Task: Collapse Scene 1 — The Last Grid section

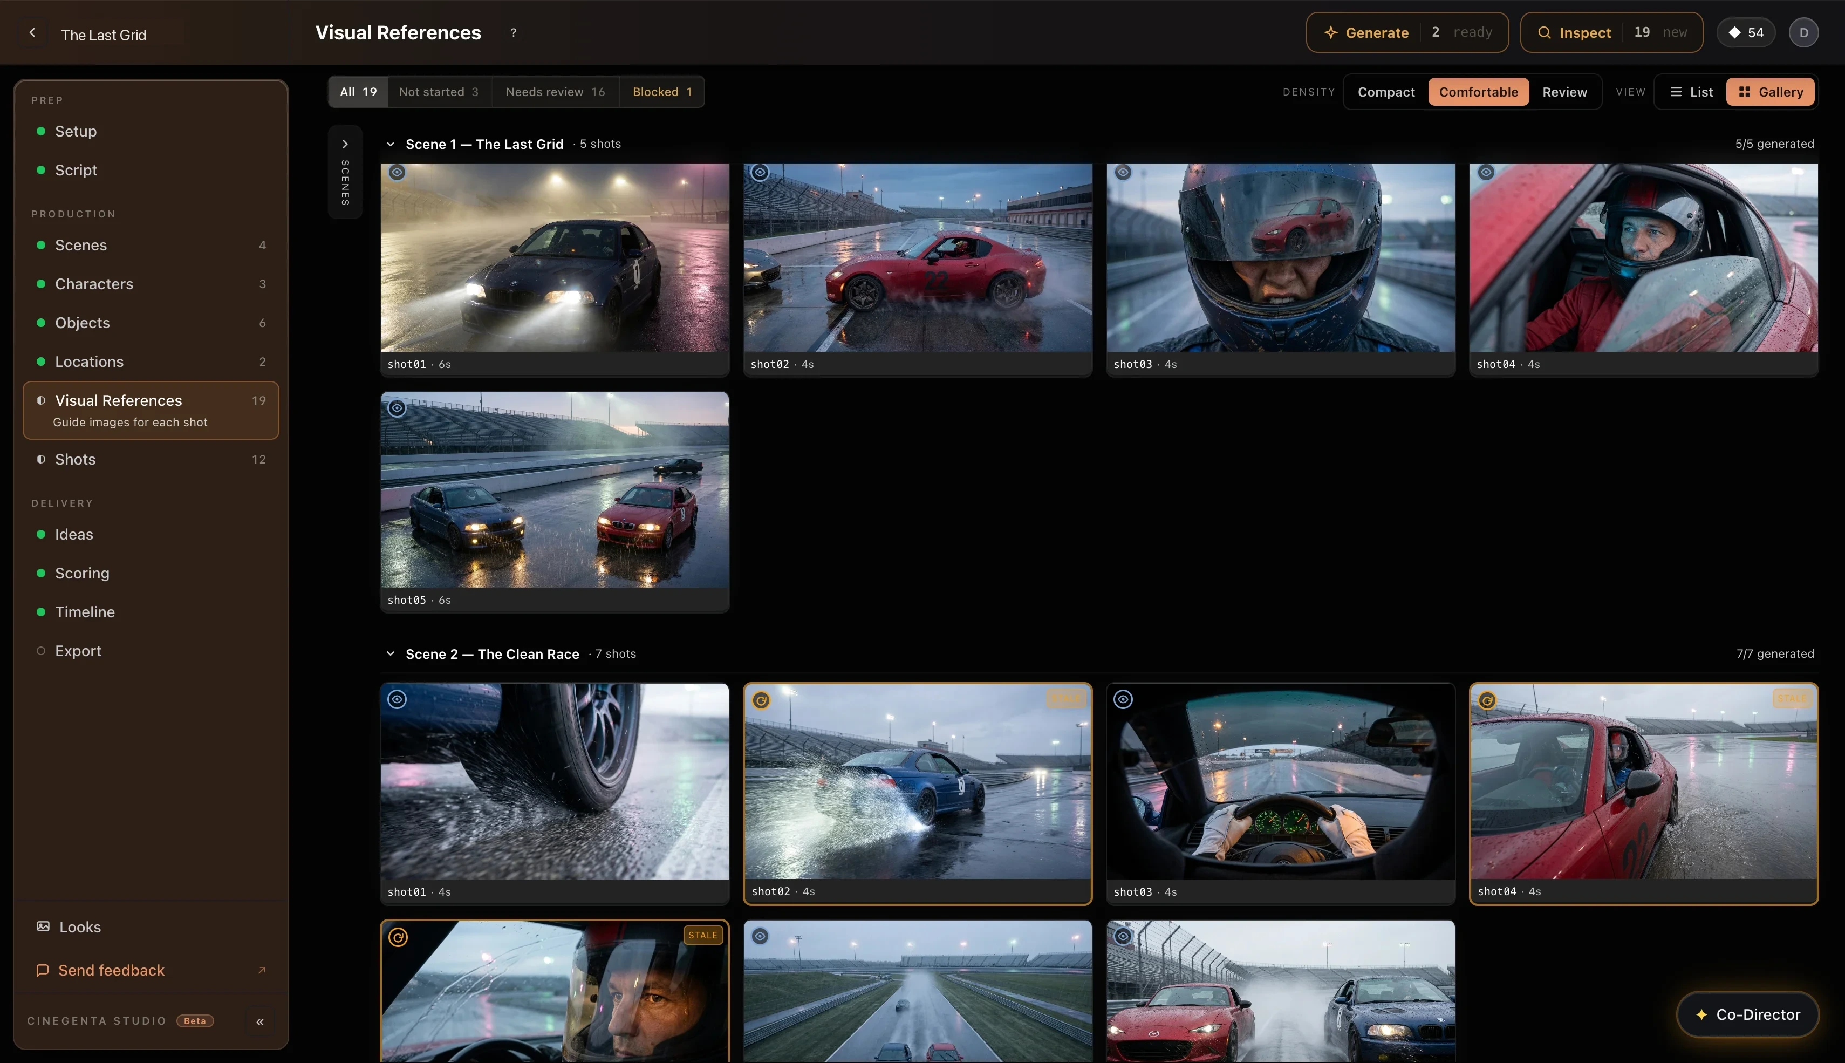Action: click(391, 145)
